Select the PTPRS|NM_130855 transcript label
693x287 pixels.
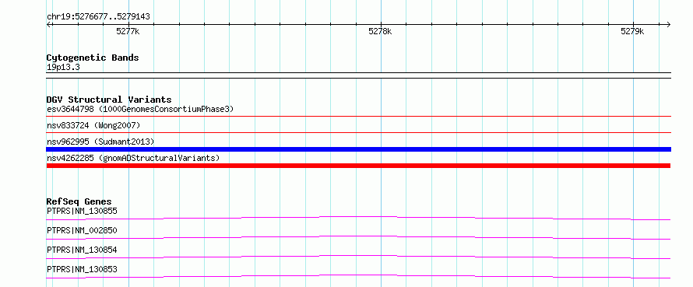click(82, 211)
